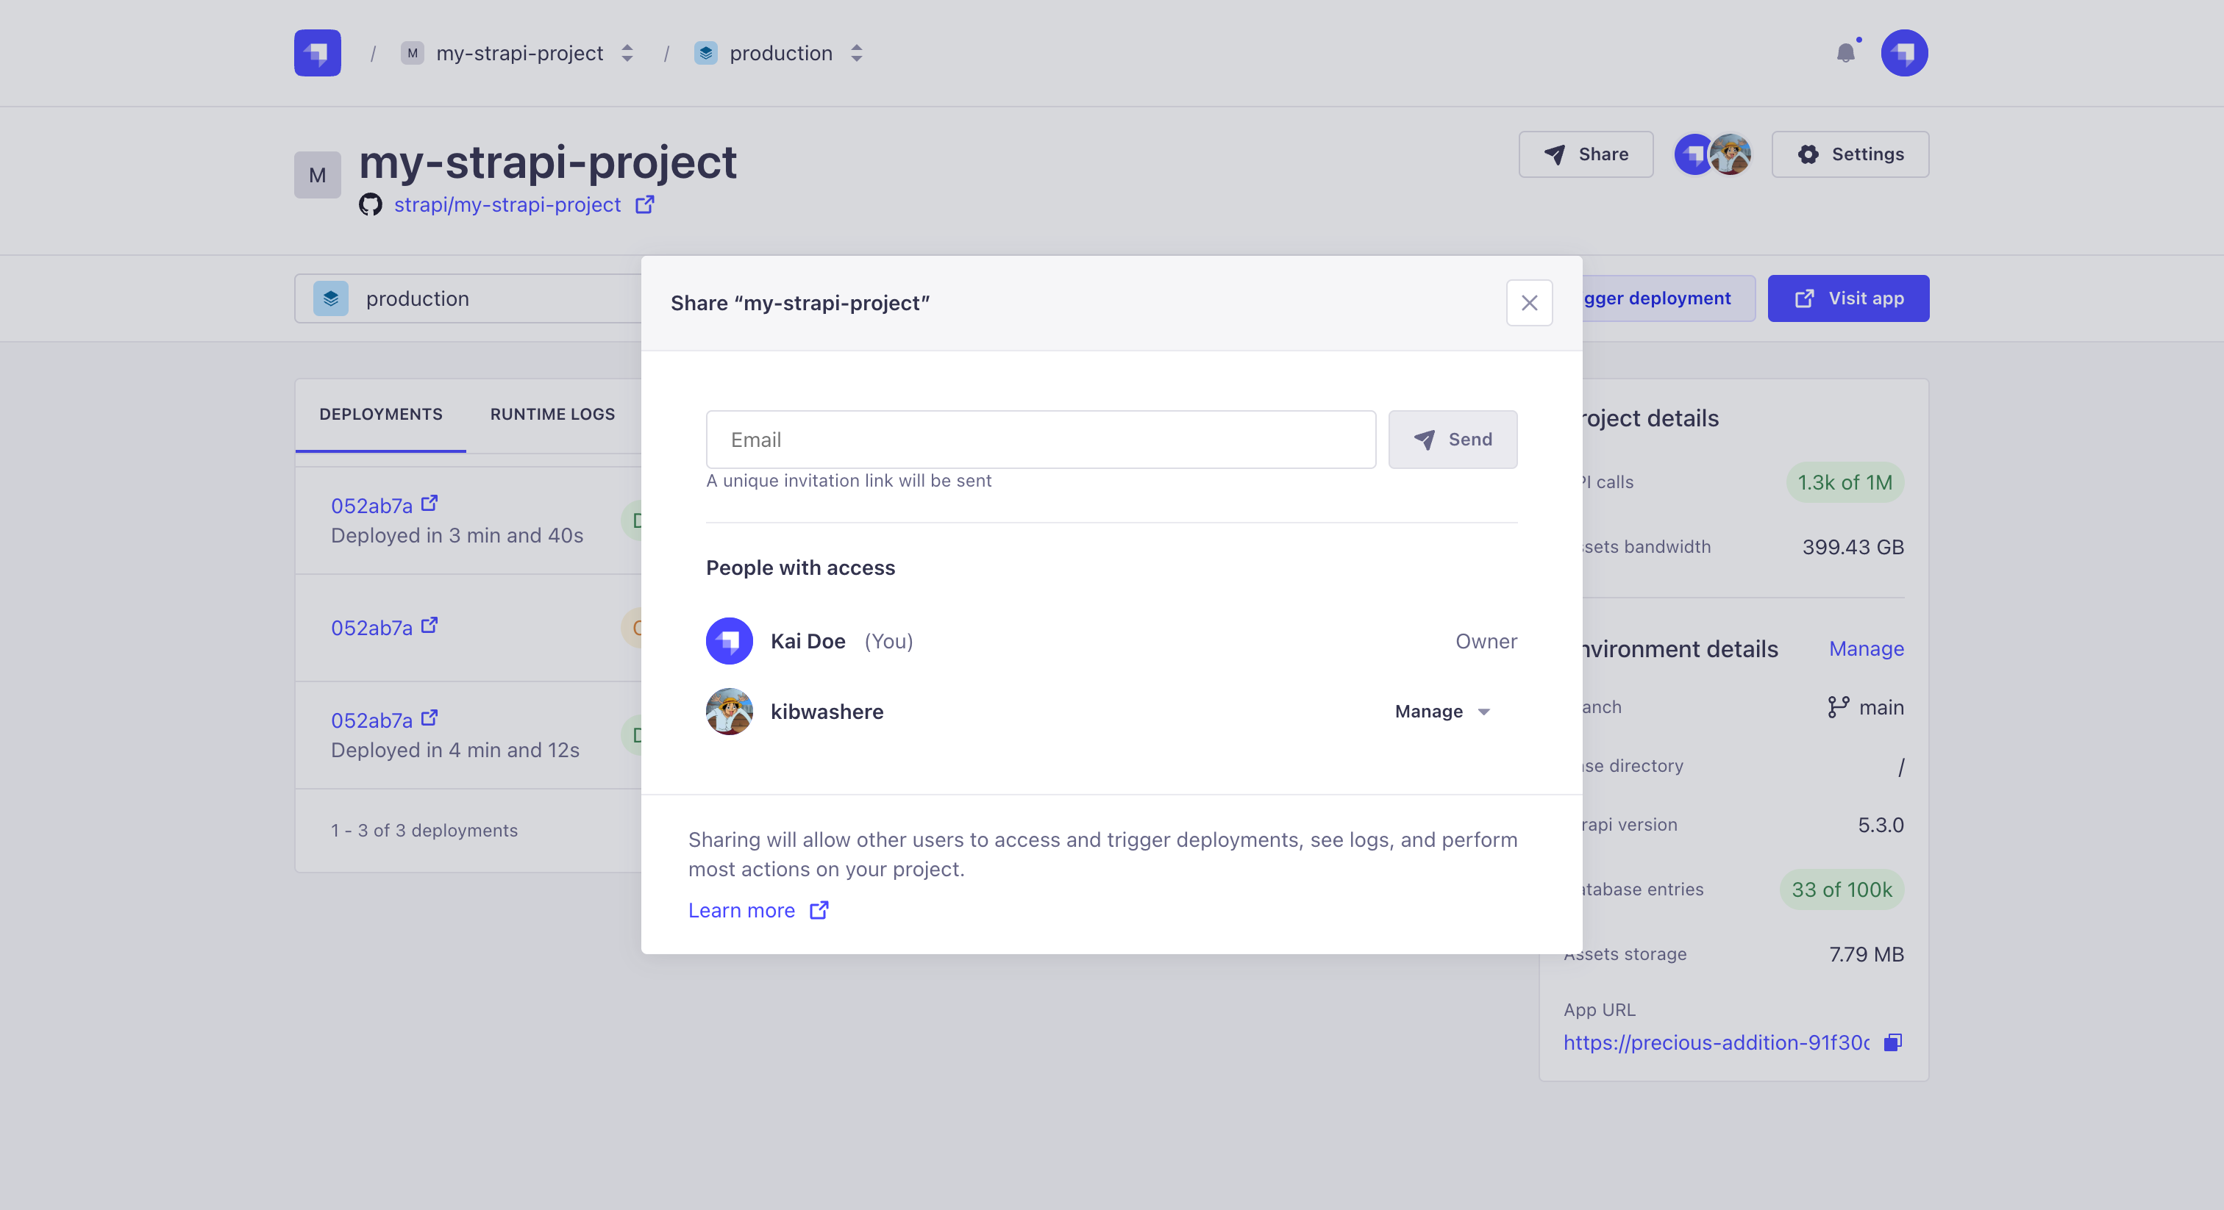
Task: Open notifications via the bell icon
Action: click(1847, 53)
